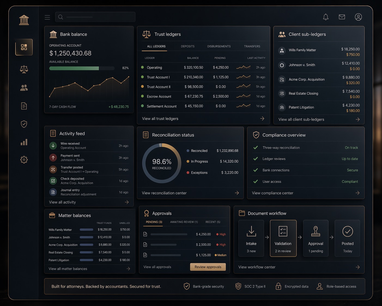Open the Awaiting Review (1) tab

pyautogui.click(x=184, y=222)
